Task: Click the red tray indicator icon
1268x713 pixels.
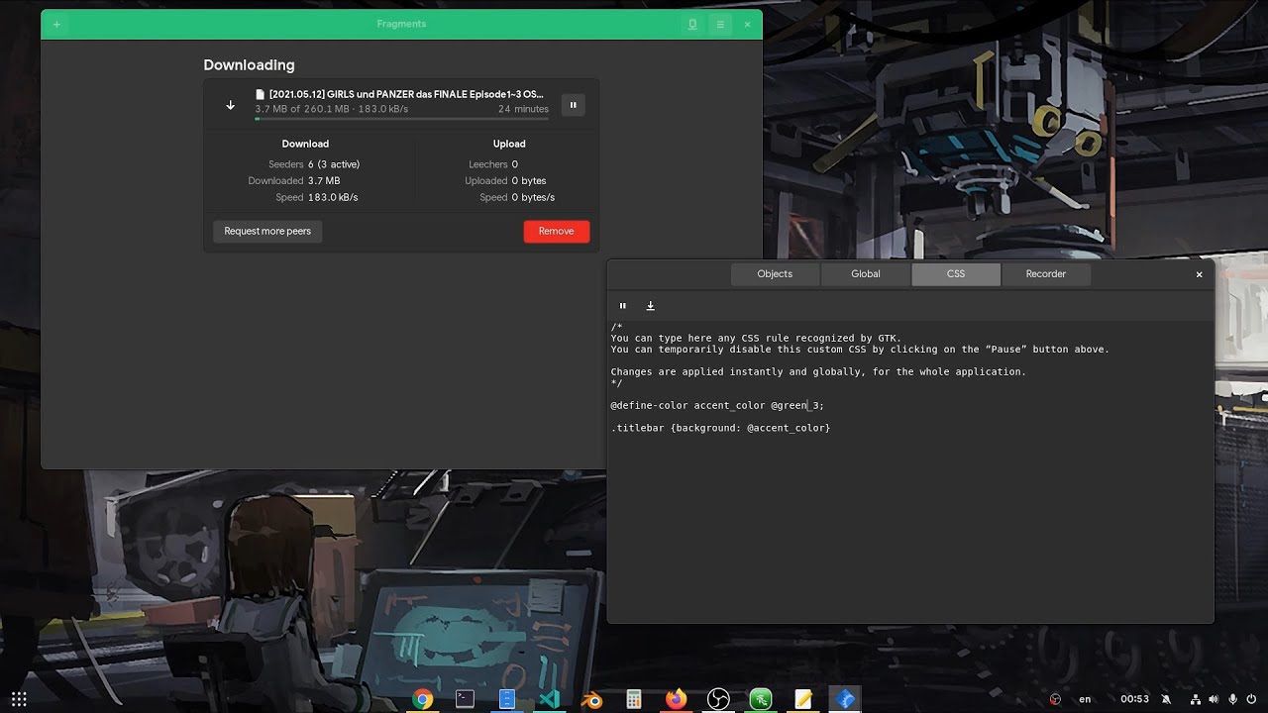Action: (x=1055, y=699)
